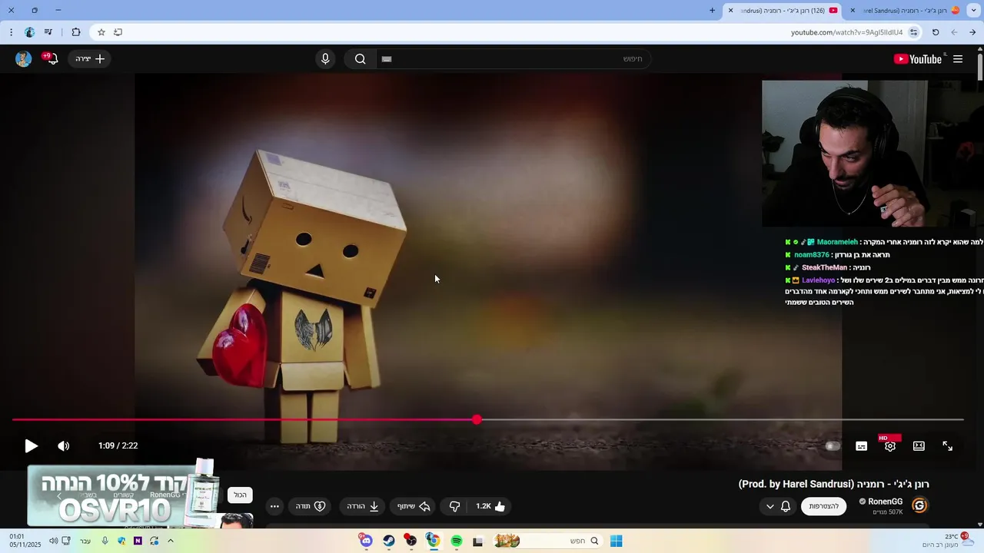Image resolution: width=984 pixels, height=553 pixels.
Task: Share the video with שיתוף button
Action: [x=414, y=506]
